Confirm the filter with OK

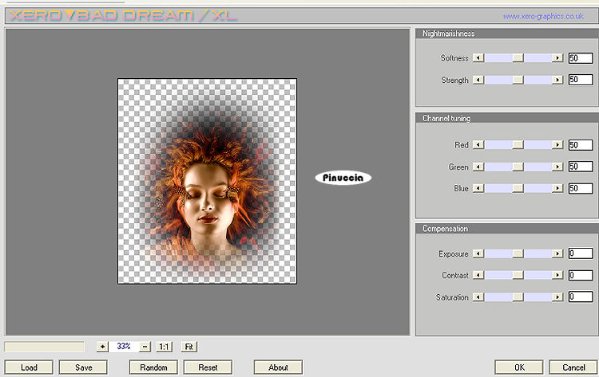point(519,367)
